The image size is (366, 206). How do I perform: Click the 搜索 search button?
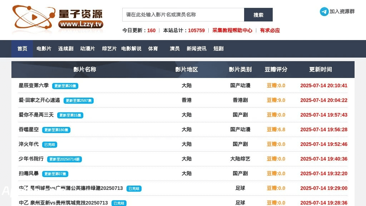click(x=258, y=15)
